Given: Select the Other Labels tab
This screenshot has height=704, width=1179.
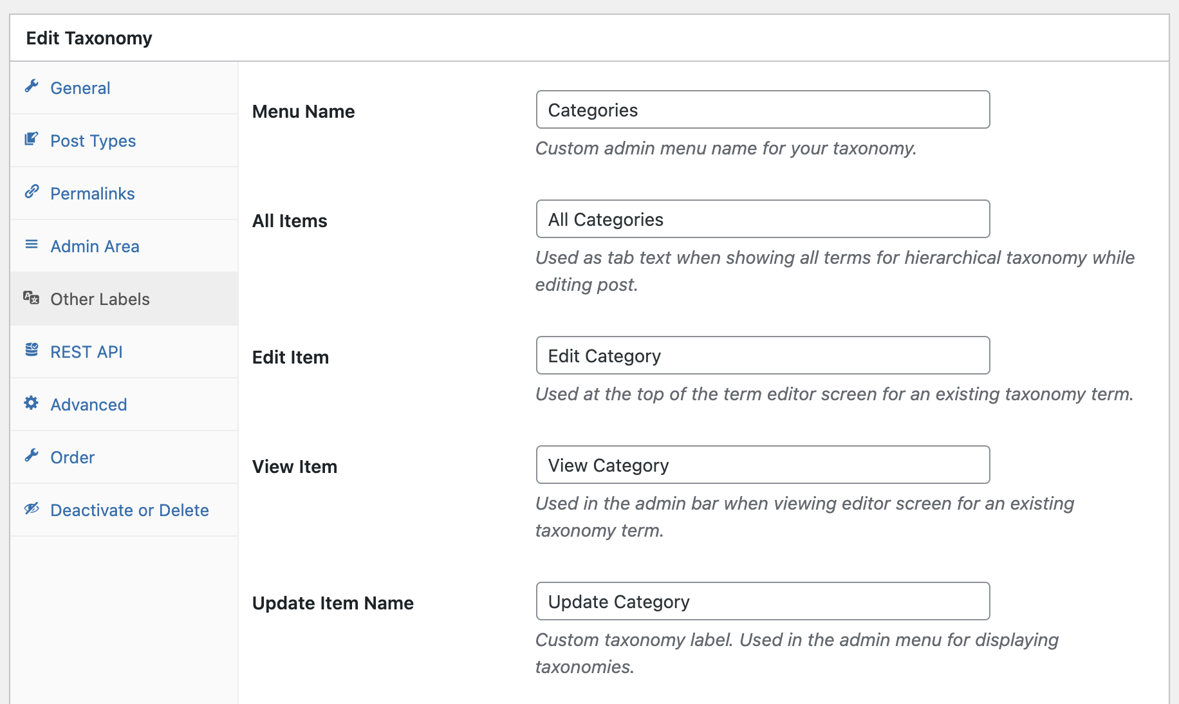Looking at the screenshot, I should 100,298.
